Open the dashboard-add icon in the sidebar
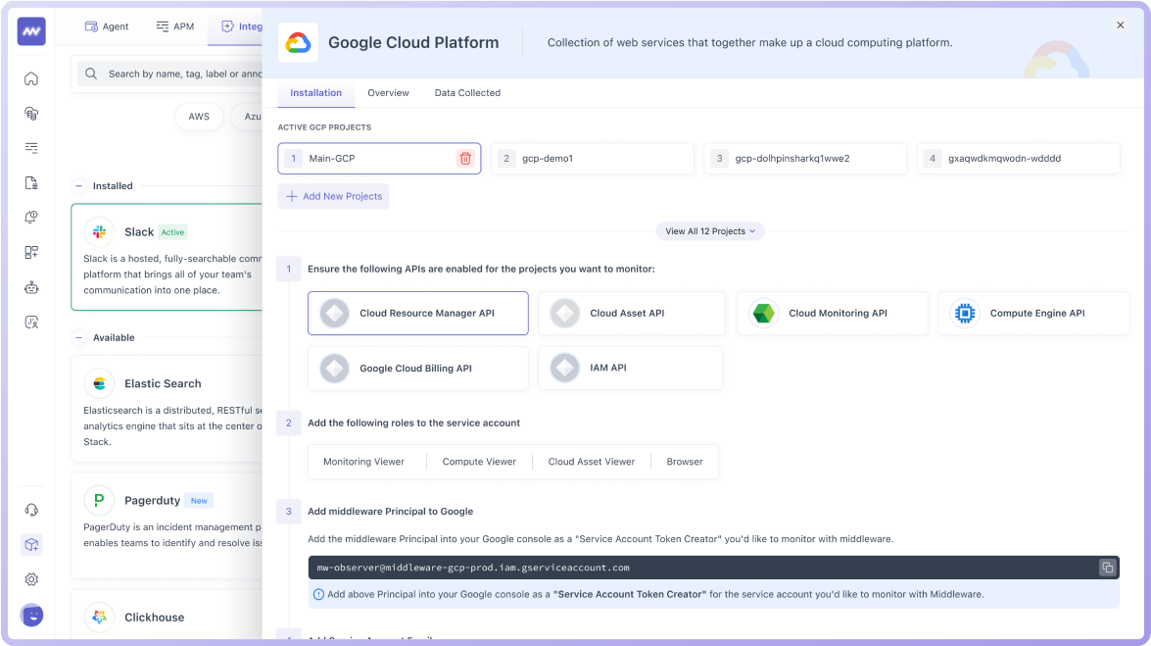Image resolution: width=1151 pixels, height=646 pixels. [31, 252]
